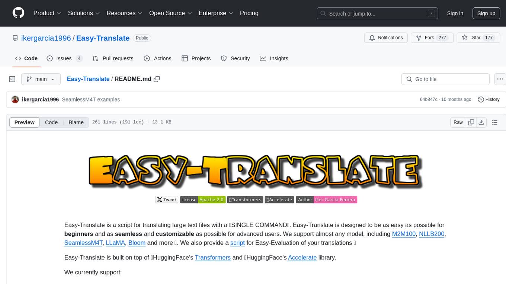Expand the Product menu
506x284 pixels.
click(47, 13)
